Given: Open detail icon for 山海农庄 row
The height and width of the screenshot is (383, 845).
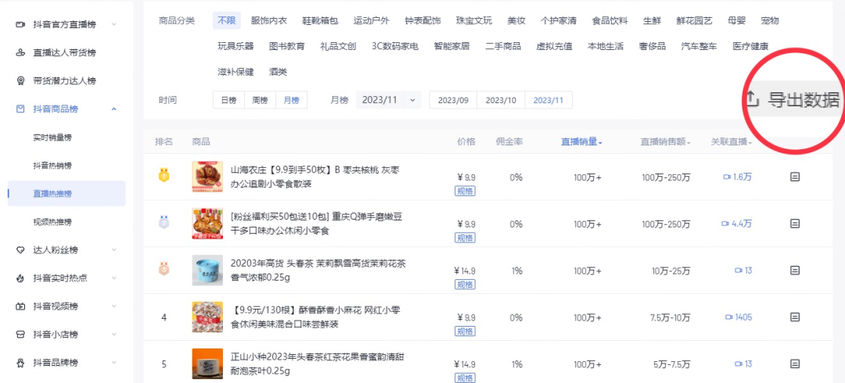Looking at the screenshot, I should [x=794, y=177].
